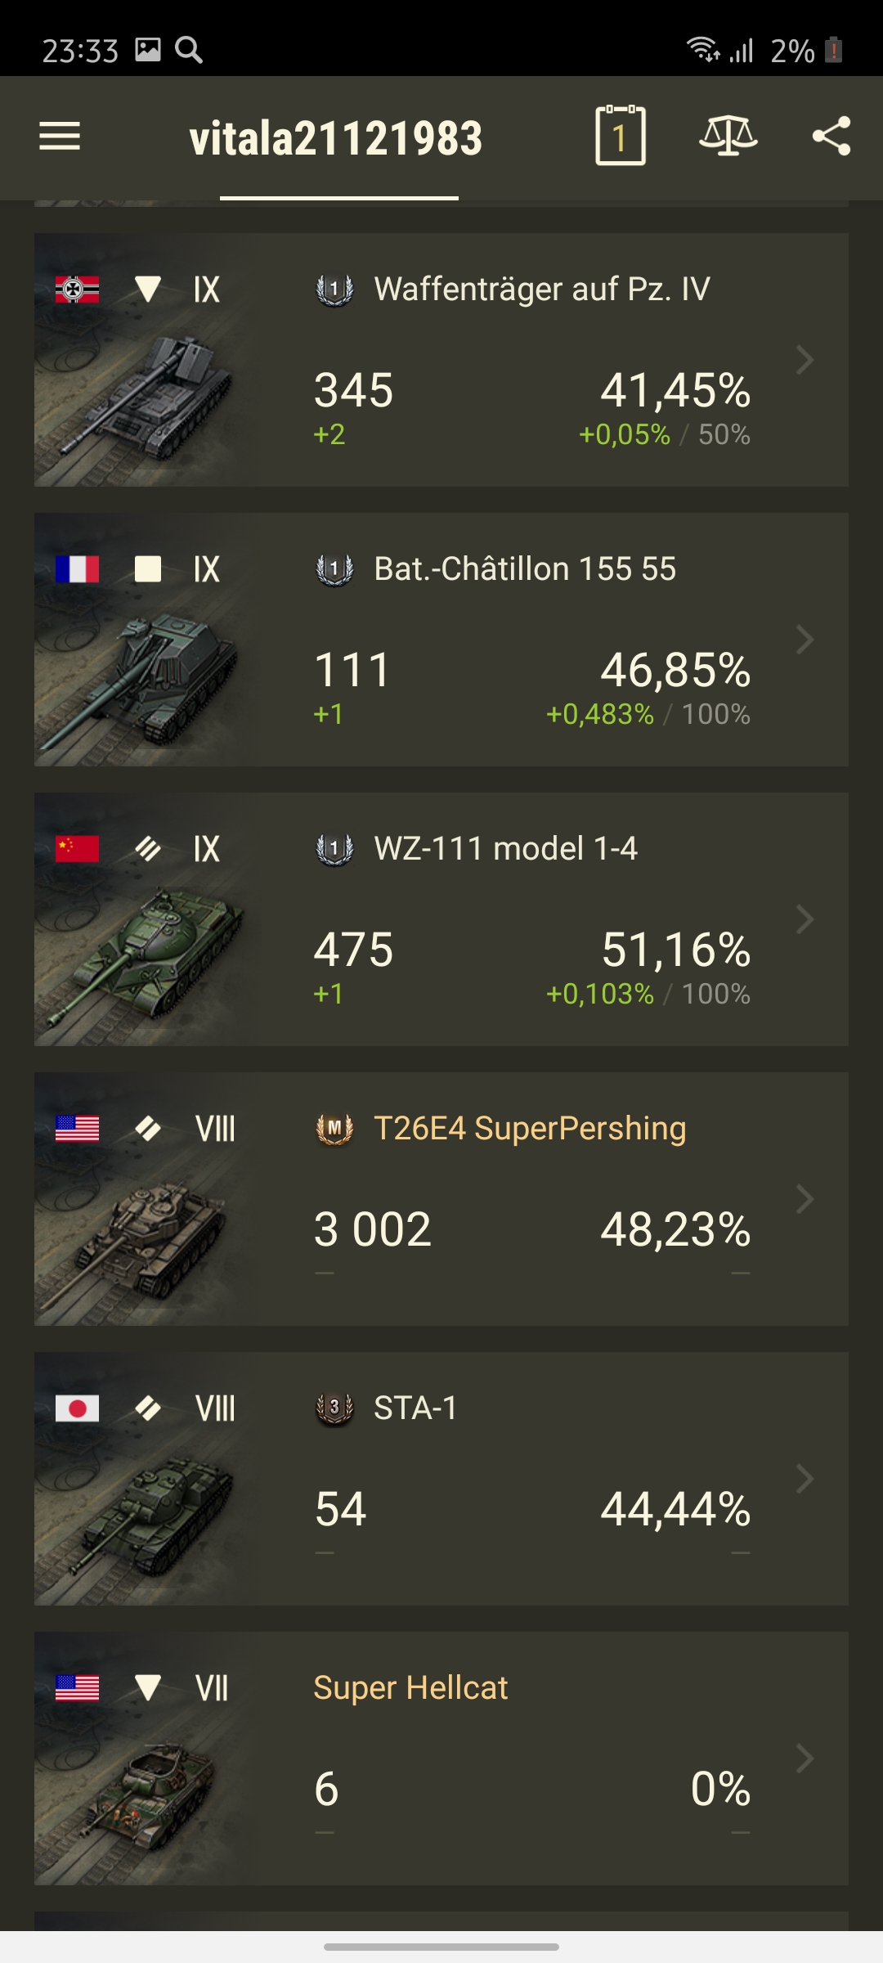This screenshot has width=883, height=1963.
Task: Expand the Super Hellcat details chevron
Action: click(805, 1759)
